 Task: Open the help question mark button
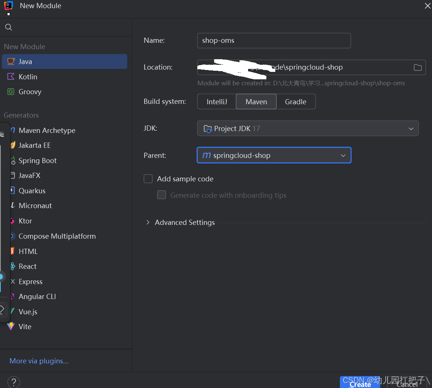click(x=13, y=382)
